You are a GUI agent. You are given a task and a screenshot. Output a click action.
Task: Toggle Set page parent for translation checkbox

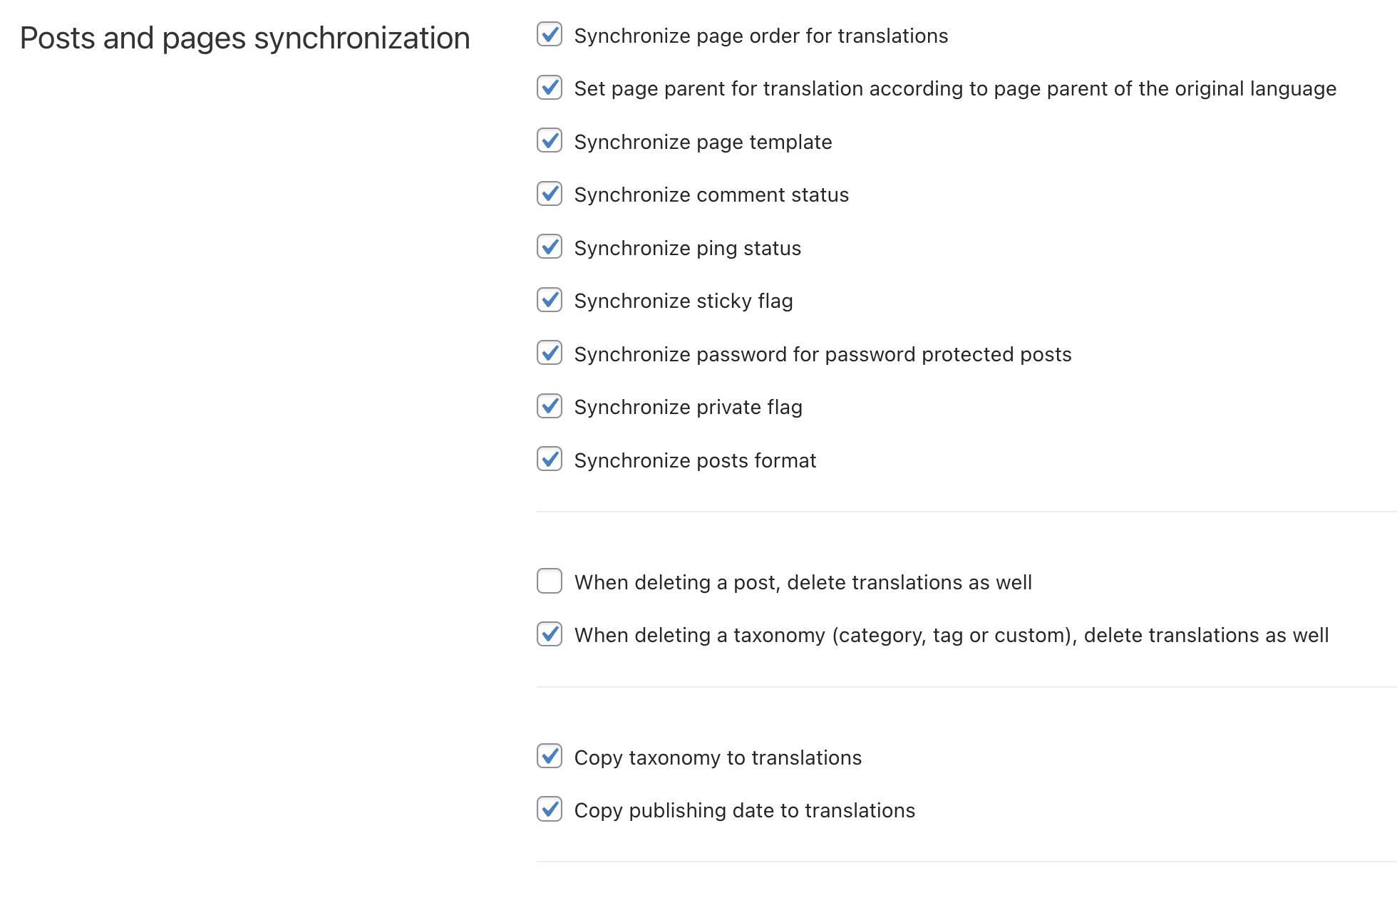(x=550, y=88)
